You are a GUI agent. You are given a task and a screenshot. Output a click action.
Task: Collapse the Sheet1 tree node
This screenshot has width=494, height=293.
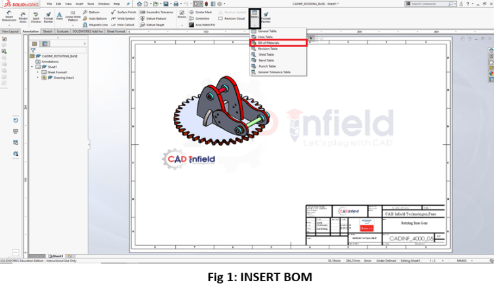(32, 67)
